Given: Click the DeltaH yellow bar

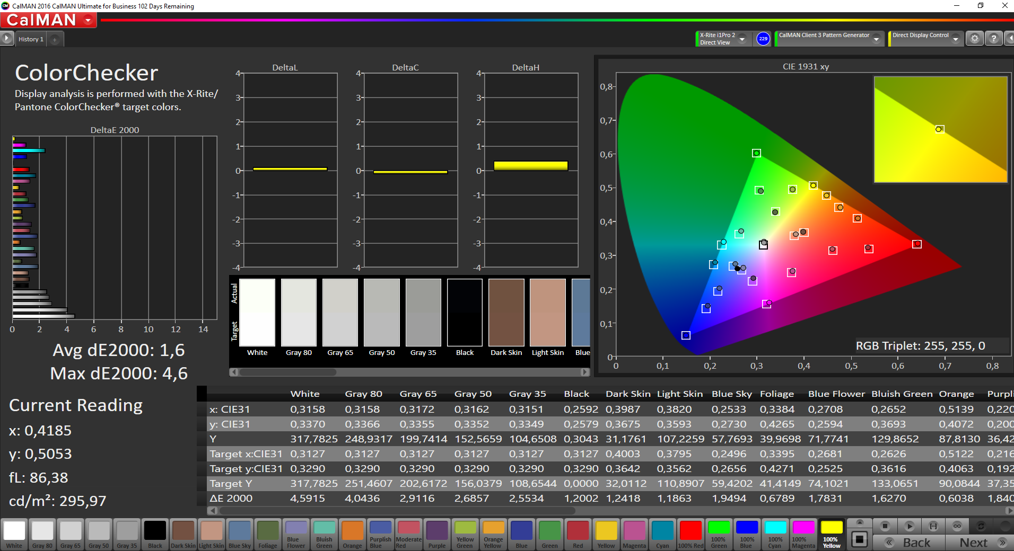Looking at the screenshot, I should point(531,166).
